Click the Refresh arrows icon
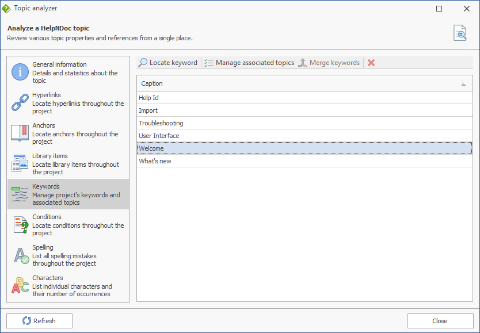This screenshot has width=480, height=333. (26, 320)
